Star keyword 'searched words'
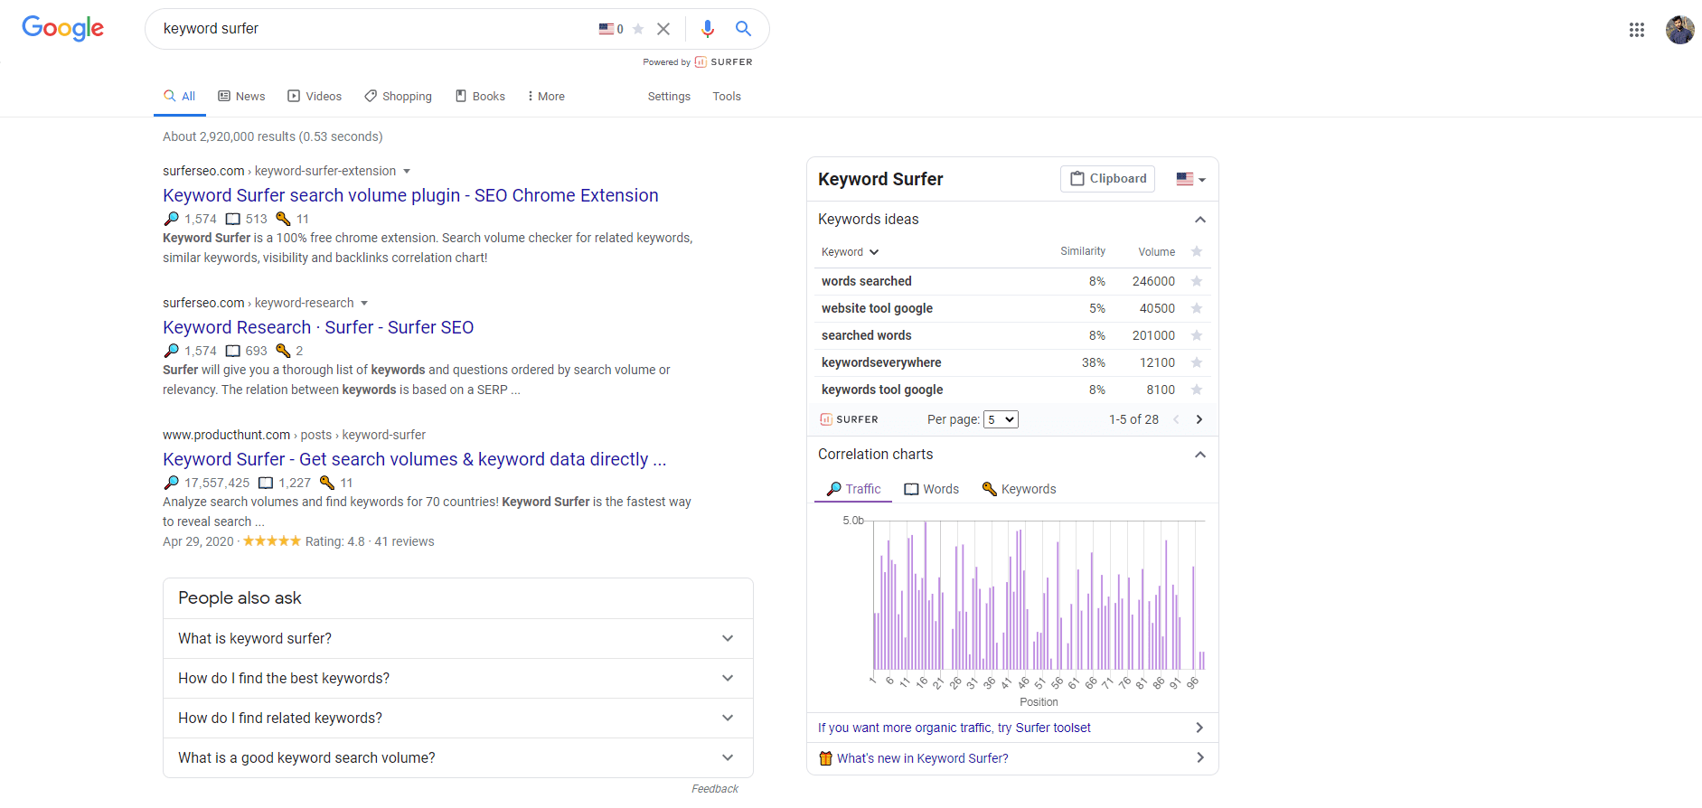The width and height of the screenshot is (1702, 808). [1197, 335]
